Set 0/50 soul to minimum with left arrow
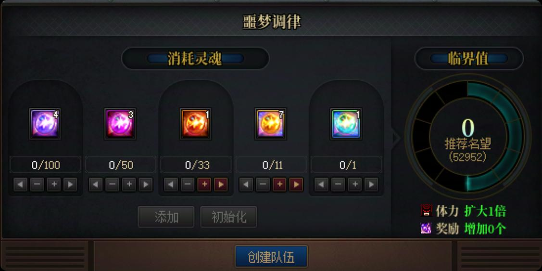542x271 pixels. tap(95, 184)
